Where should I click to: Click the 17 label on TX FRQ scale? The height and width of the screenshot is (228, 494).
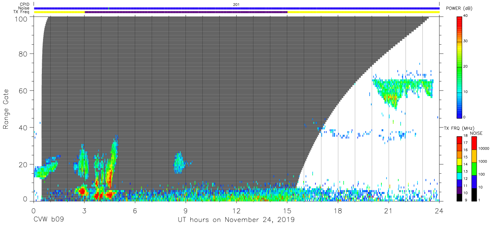(465, 143)
